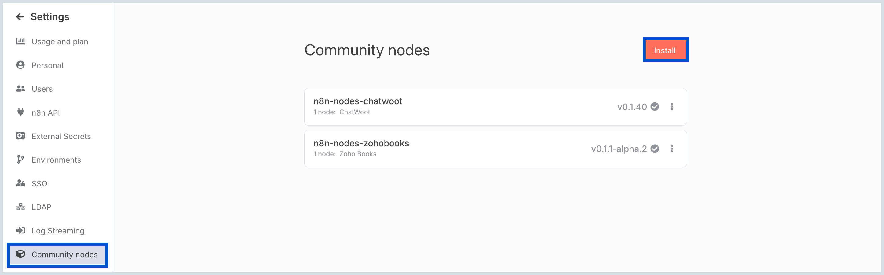Click the LDAP network icon
The image size is (884, 275).
pos(20,207)
